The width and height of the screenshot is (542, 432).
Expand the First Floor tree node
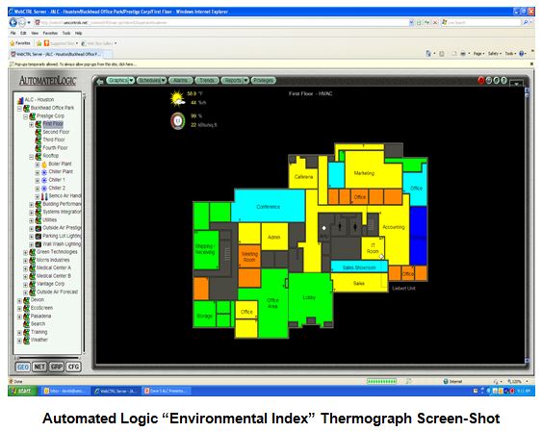(32, 124)
